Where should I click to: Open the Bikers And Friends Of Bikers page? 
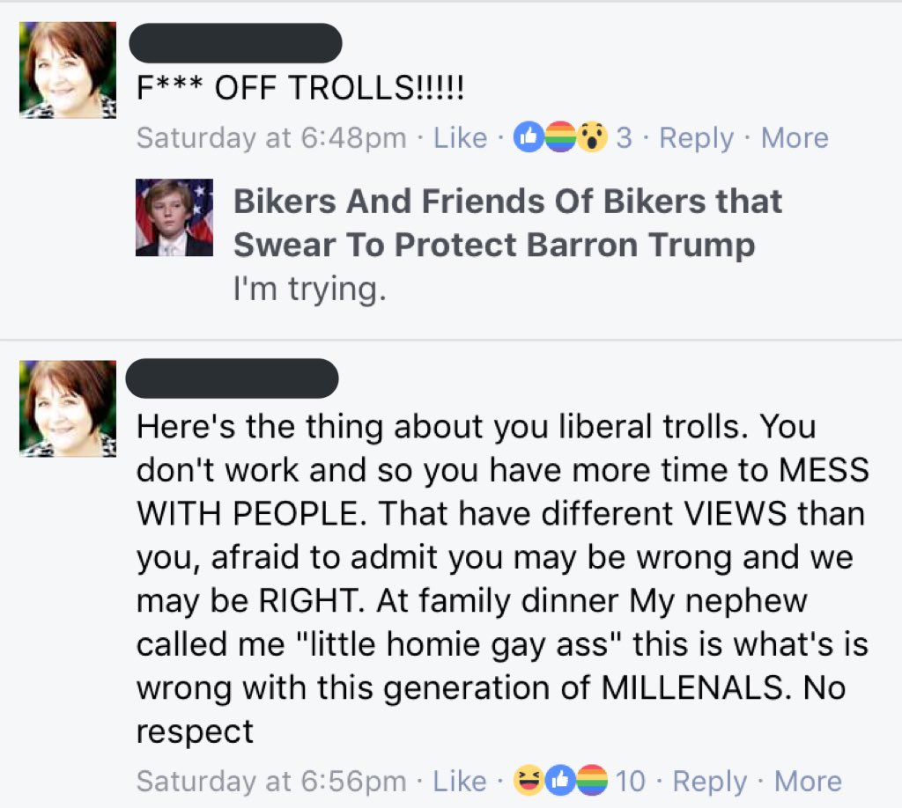pos(508,223)
